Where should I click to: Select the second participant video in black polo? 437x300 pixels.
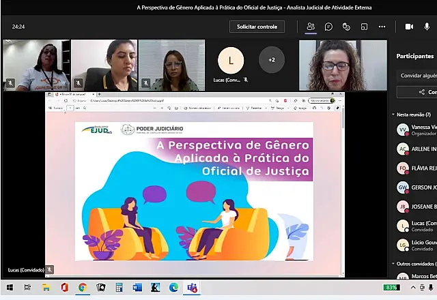click(104, 65)
